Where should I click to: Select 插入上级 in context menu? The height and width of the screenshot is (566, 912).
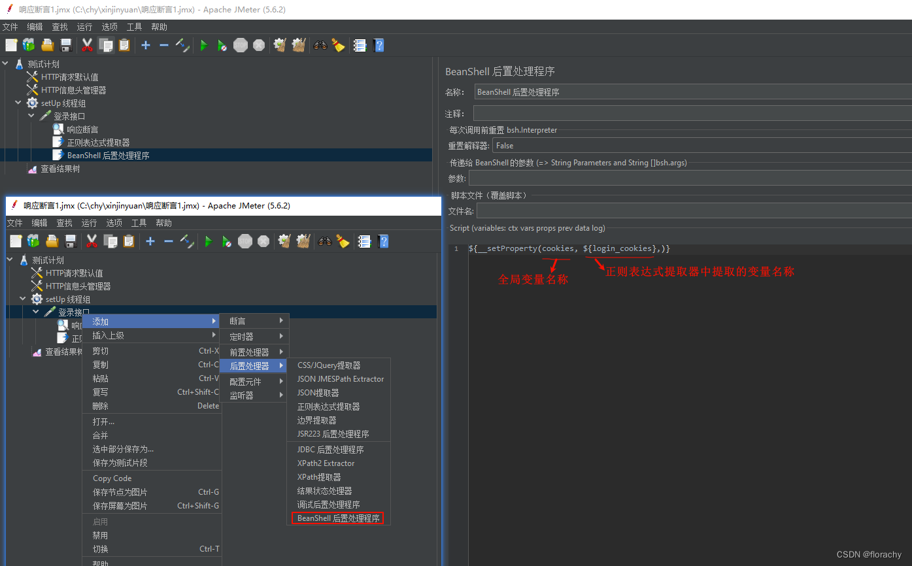152,335
